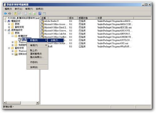156x113 pixels.
Task: Choose 匯出清單(L)... in the context menu
Action: (x=37, y=57)
